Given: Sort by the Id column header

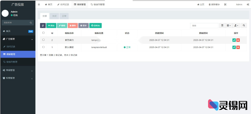Looking at the screenshot, I should click(x=52, y=33).
